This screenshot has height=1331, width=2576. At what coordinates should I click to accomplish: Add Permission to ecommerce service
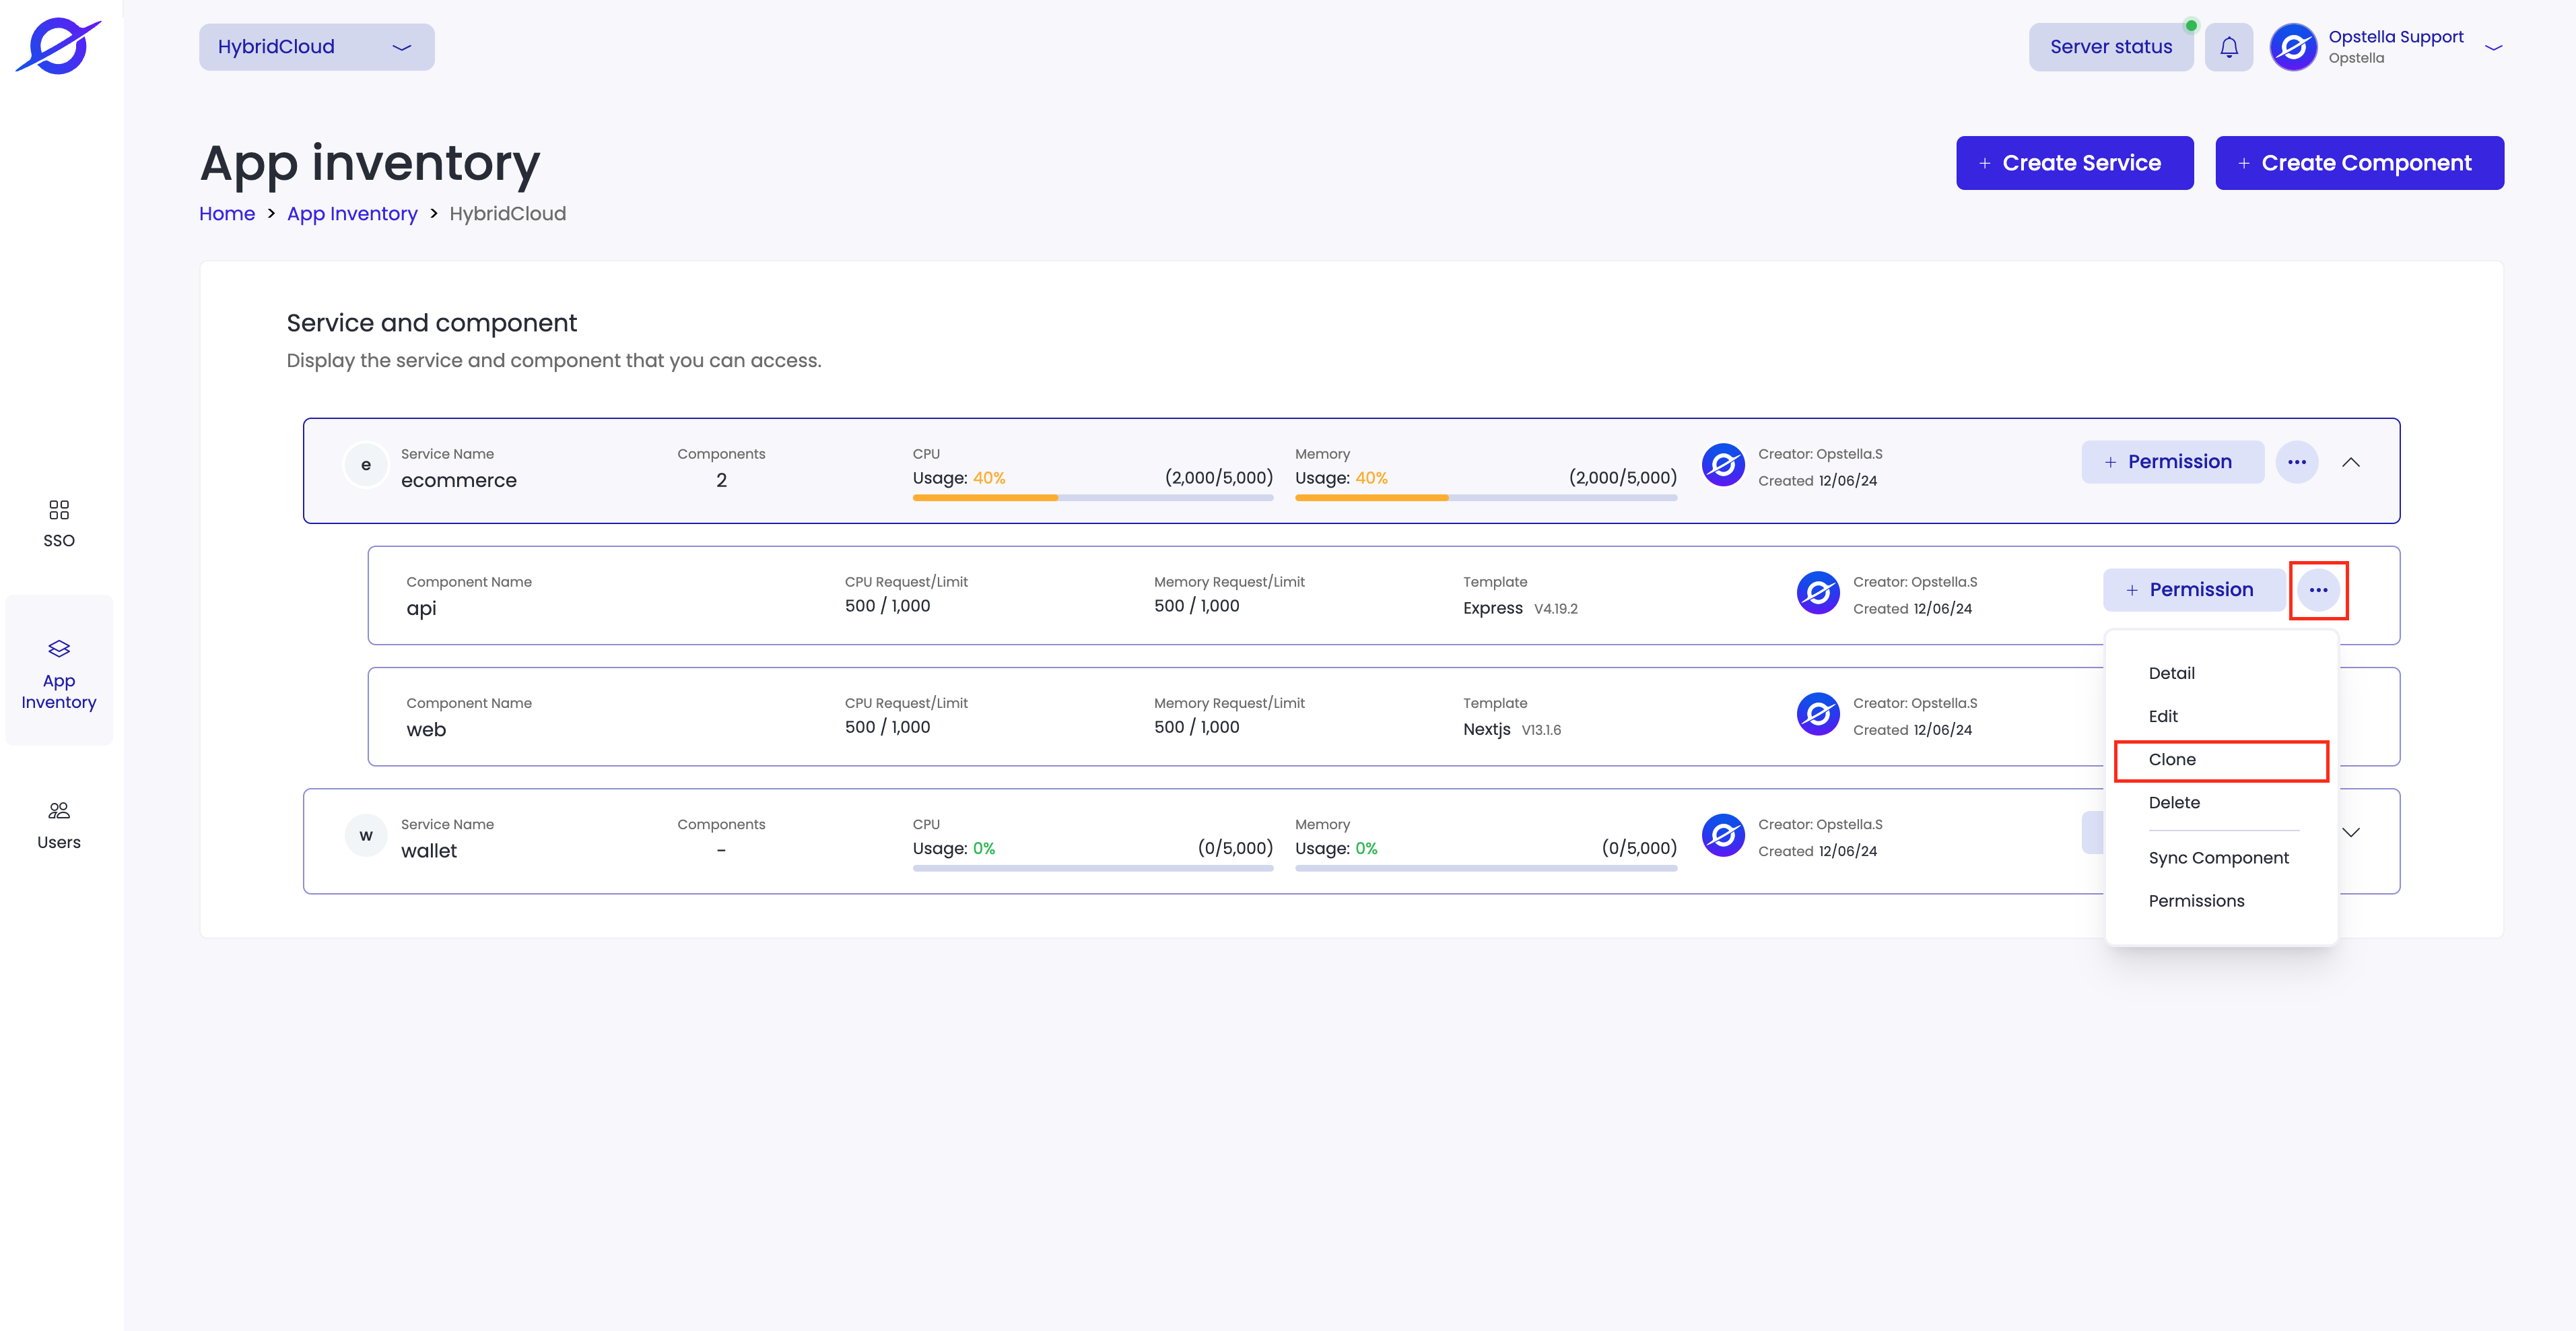click(2173, 462)
